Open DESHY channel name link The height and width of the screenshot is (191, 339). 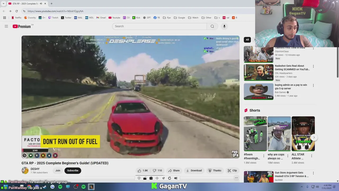point(35,169)
